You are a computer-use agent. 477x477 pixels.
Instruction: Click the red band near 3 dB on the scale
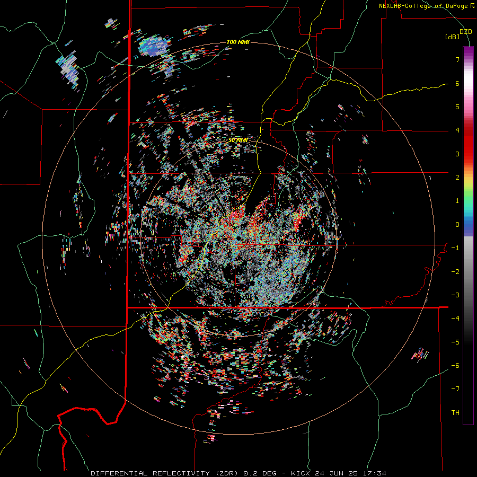[x=468, y=152]
